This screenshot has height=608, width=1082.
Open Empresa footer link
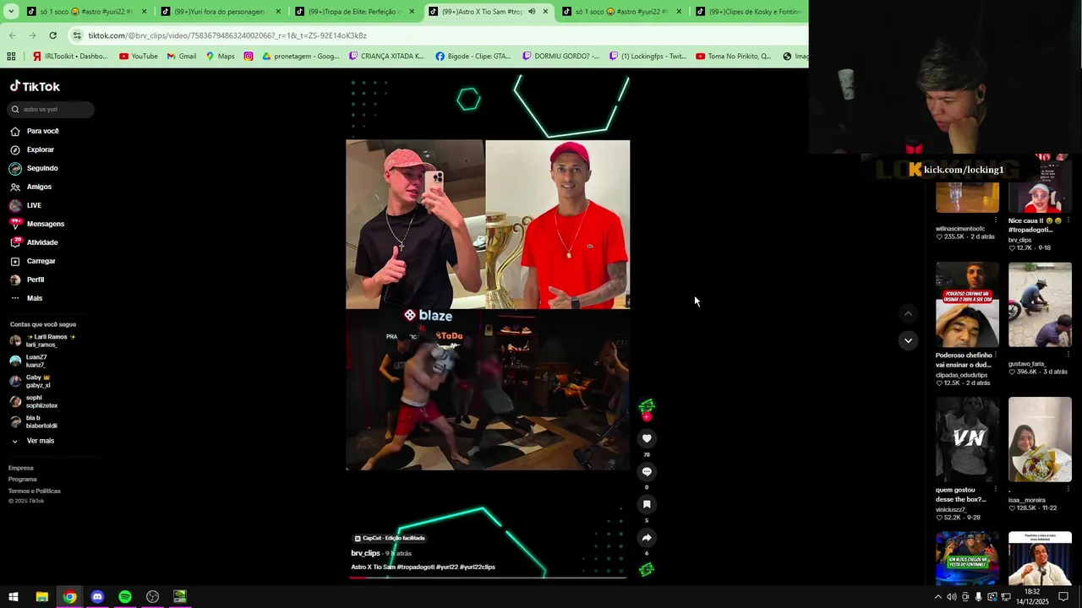[x=21, y=468]
